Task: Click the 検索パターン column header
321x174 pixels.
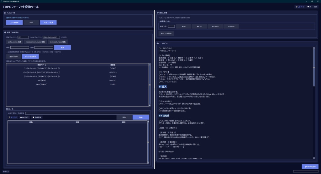Action: (42, 65)
